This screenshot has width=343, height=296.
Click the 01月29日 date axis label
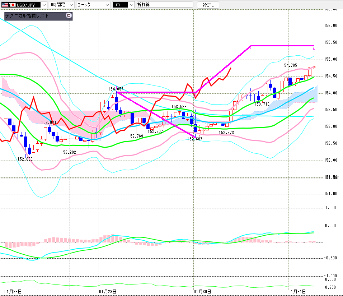coord(107,291)
